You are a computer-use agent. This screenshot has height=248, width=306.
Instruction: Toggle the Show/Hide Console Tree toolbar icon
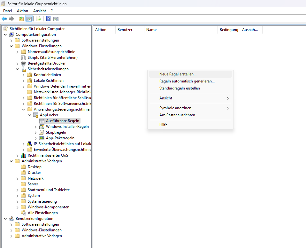[29, 19]
